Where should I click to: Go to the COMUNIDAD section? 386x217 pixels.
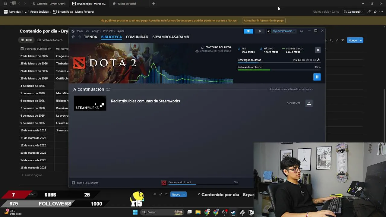point(137,37)
